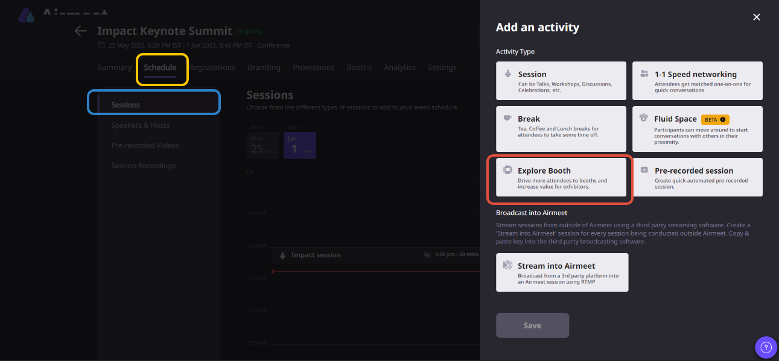Click the Pre-recorded session play icon
779x361 pixels.
pyautogui.click(x=644, y=171)
